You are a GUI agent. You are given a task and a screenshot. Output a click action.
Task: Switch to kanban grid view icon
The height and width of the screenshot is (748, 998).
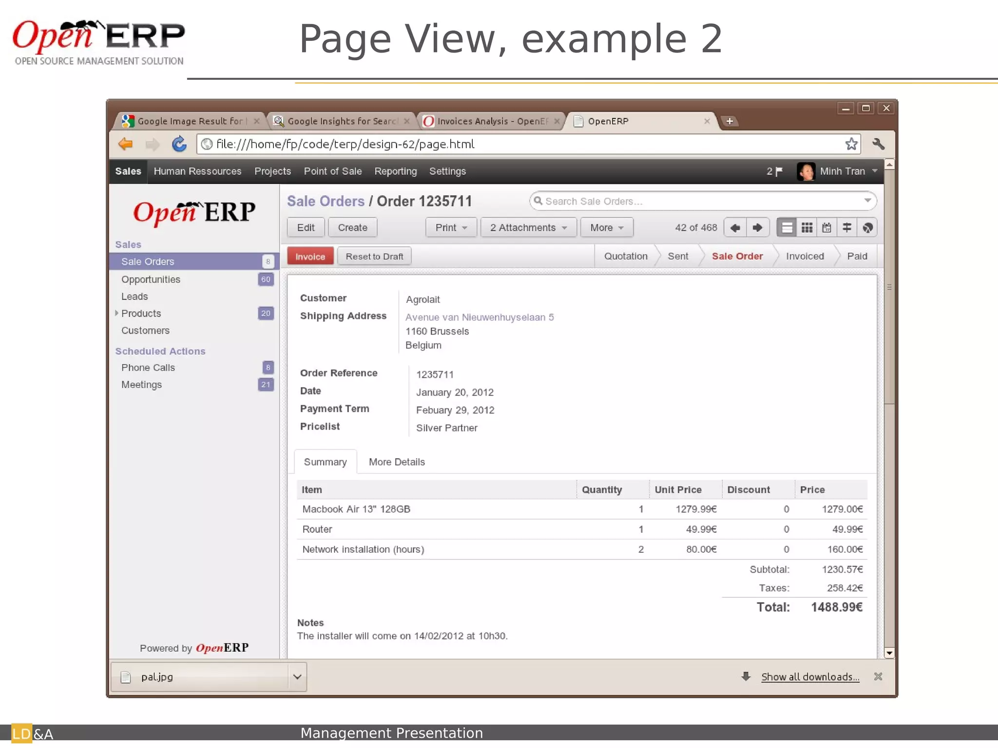(807, 228)
